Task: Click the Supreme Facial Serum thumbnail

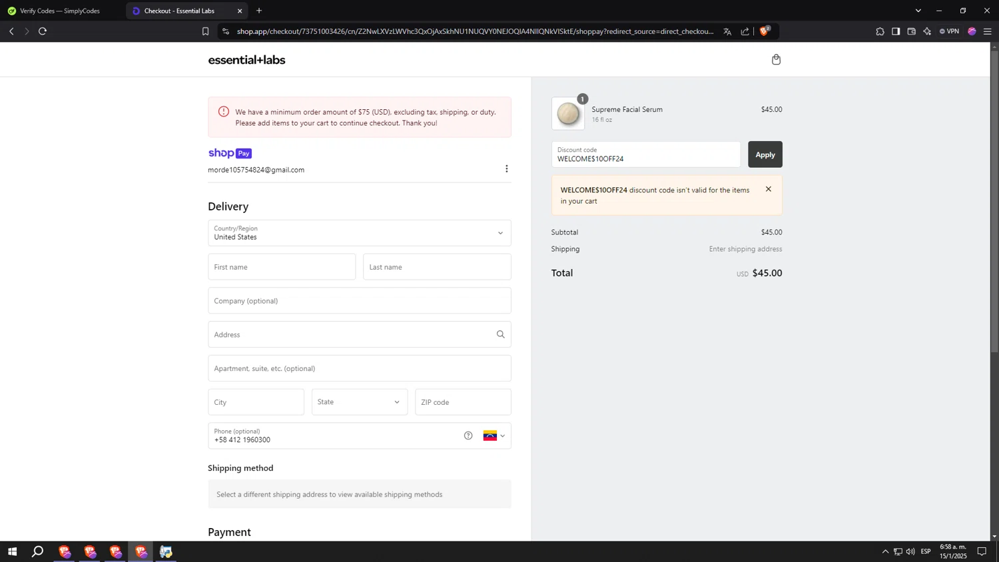Action: point(568,114)
